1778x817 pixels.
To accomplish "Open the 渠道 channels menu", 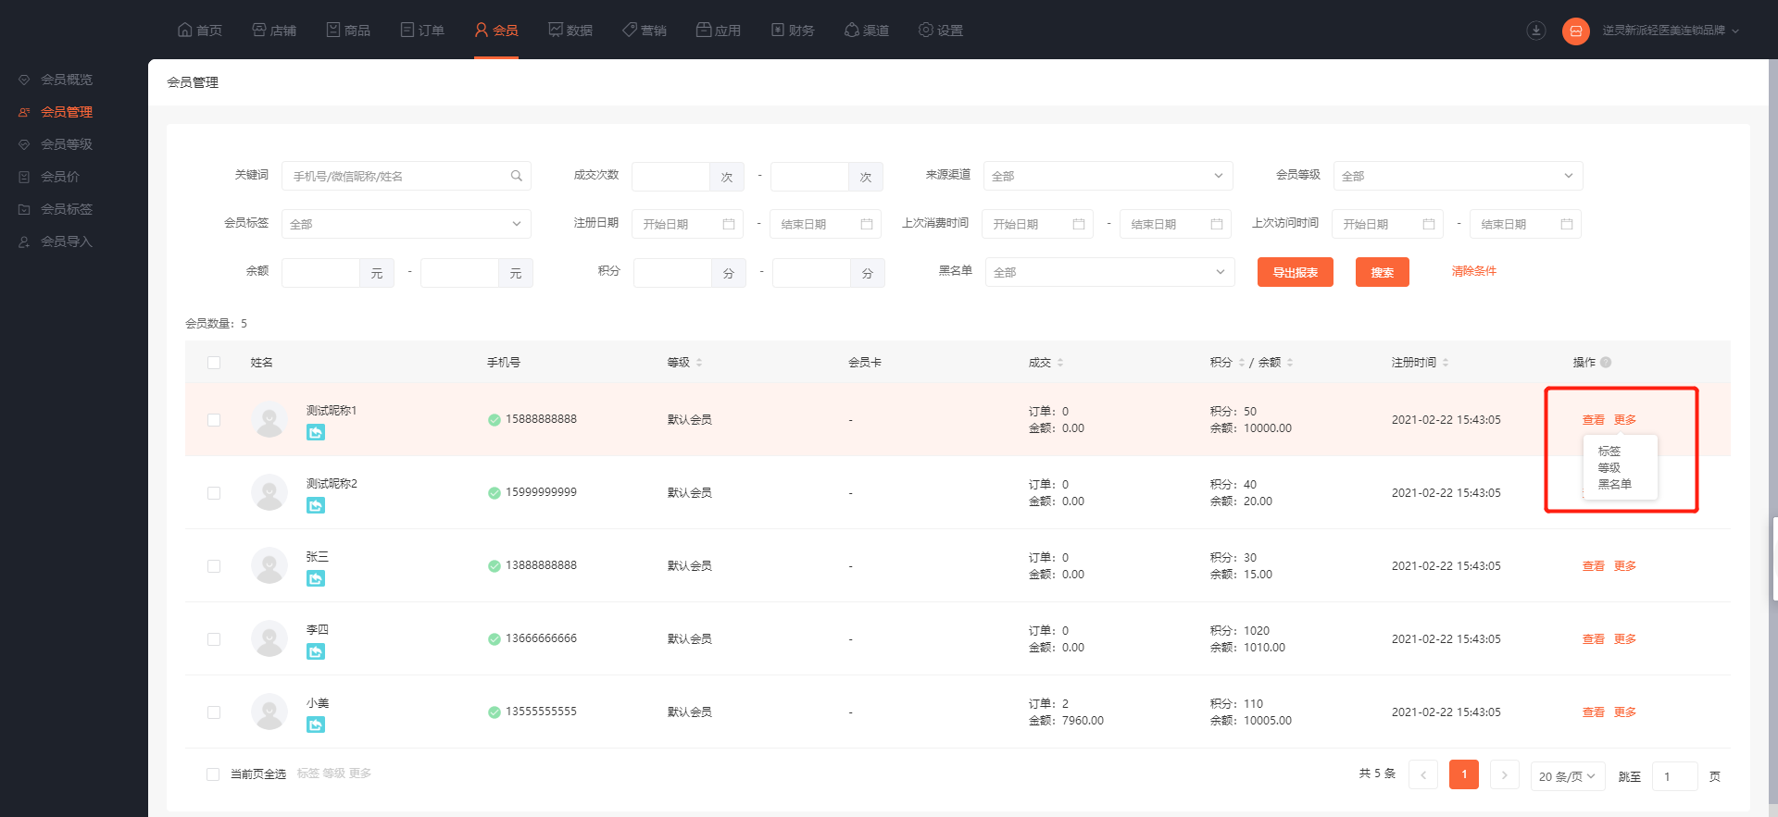I will pyautogui.click(x=867, y=31).
